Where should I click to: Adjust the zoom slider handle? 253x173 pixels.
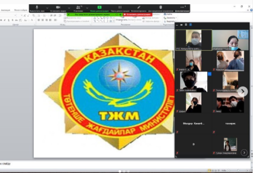pos(238,170)
